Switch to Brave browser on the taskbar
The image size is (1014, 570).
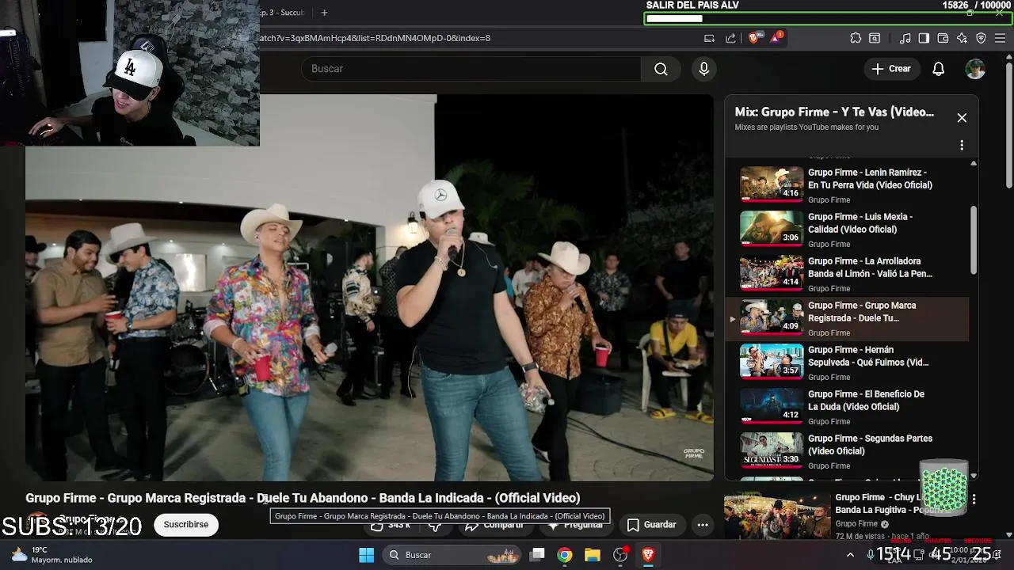(x=648, y=555)
